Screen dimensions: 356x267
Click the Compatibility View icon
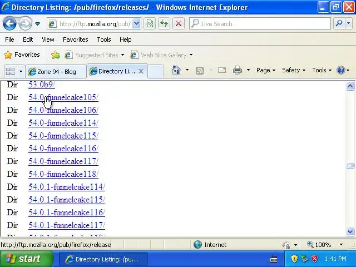pos(150,23)
